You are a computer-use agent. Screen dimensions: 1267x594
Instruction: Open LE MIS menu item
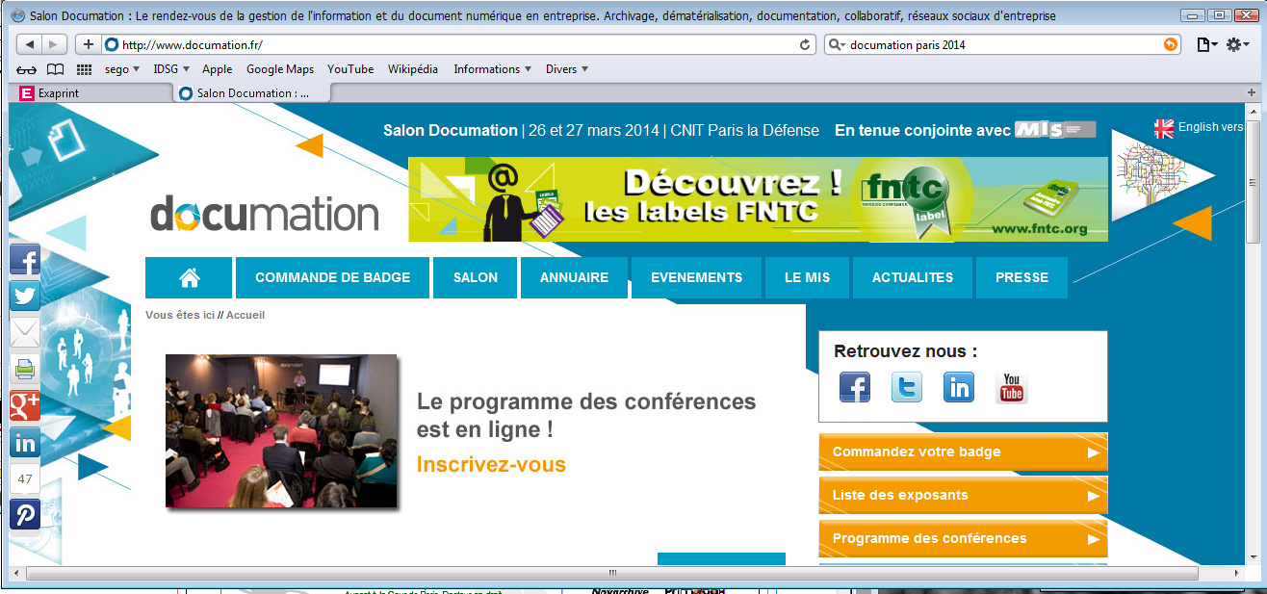click(807, 277)
